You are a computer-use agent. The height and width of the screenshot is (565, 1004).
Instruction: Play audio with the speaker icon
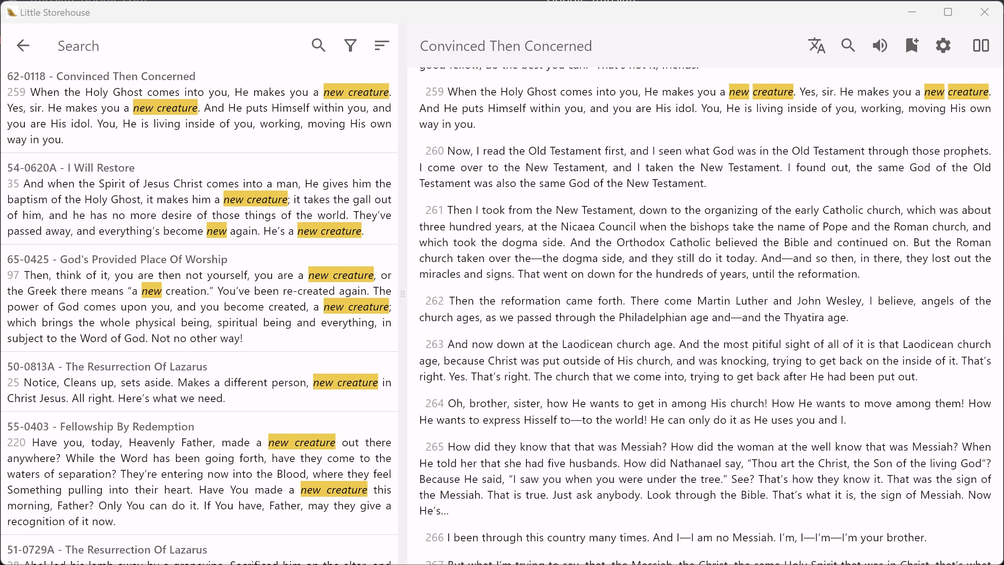pyautogui.click(x=880, y=46)
